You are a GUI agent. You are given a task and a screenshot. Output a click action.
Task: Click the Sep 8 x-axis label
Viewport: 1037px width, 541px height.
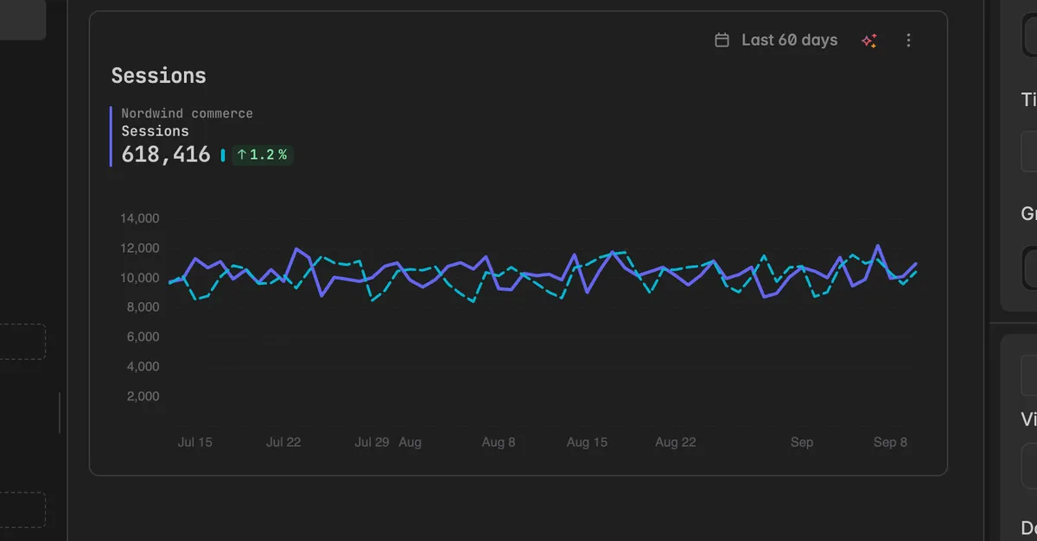click(890, 442)
